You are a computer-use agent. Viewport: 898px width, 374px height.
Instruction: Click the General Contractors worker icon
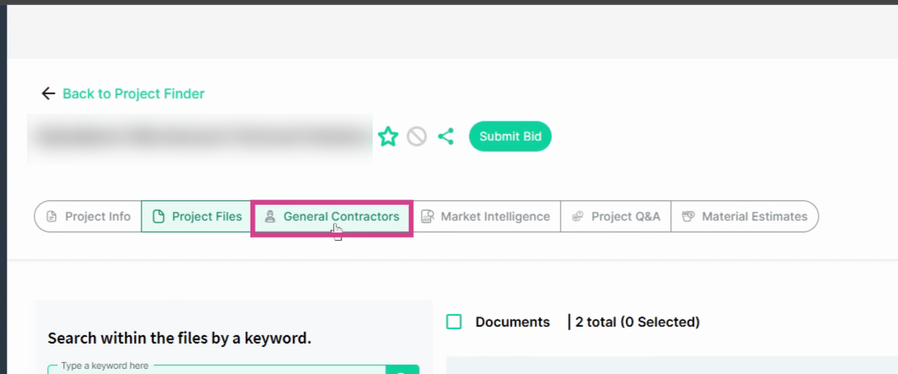click(x=270, y=216)
